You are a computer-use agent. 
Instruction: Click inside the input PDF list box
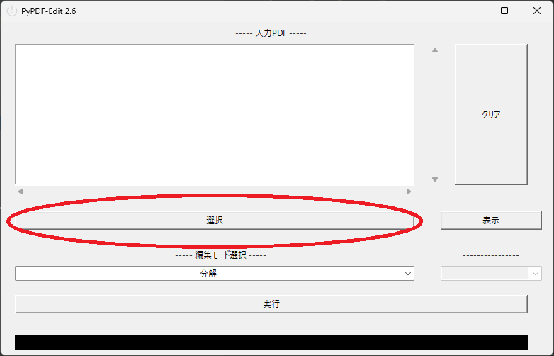coord(215,114)
